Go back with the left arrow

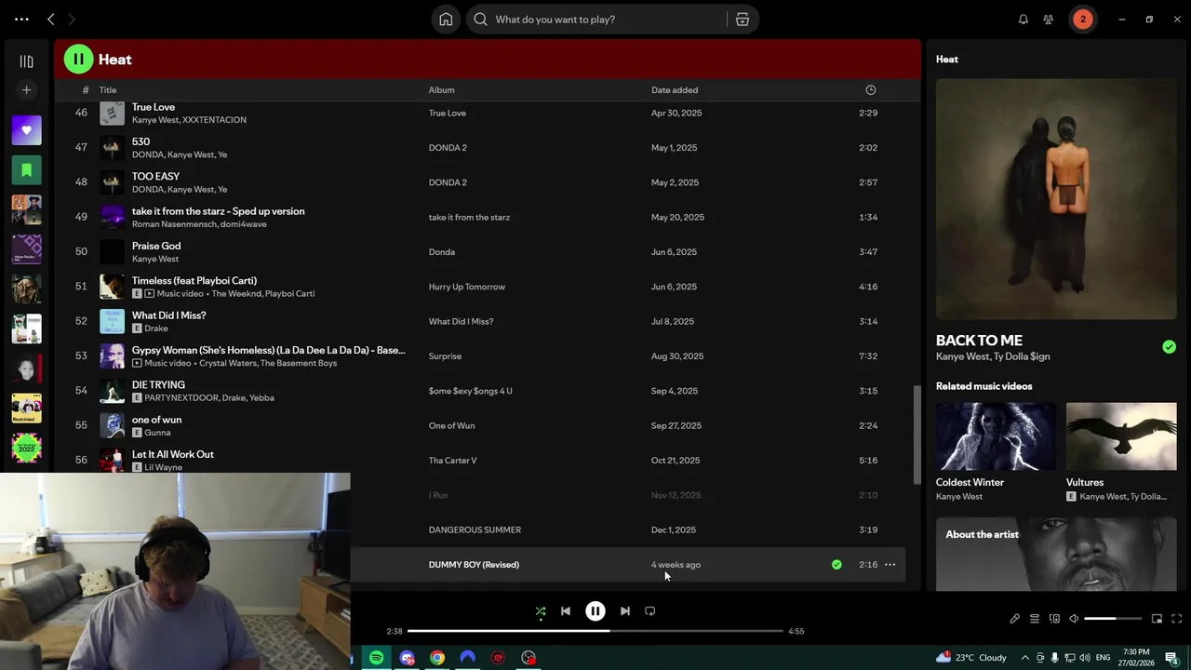51,19
